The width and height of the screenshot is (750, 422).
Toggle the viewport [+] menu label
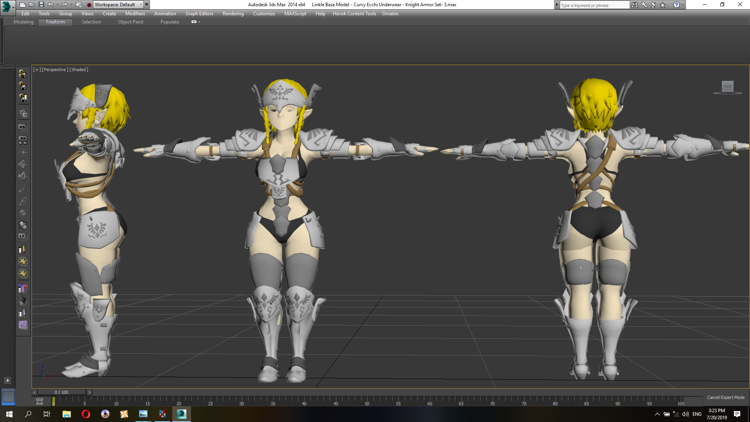click(x=37, y=70)
